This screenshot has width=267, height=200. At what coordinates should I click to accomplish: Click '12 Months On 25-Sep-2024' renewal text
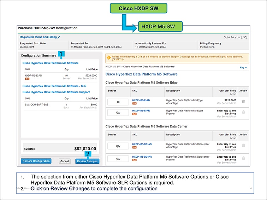click(150, 47)
